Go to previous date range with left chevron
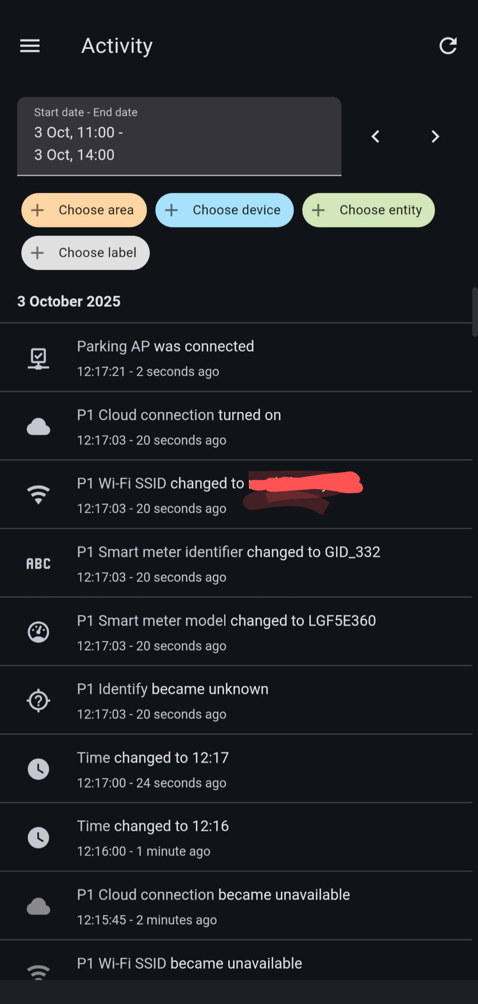Viewport: 478px width, 1004px height. pyautogui.click(x=376, y=137)
